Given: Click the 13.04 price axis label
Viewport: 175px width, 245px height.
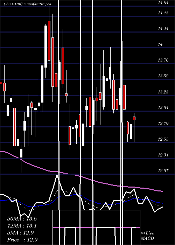Looking at the screenshot, I should pyautogui.click(x=163, y=108).
